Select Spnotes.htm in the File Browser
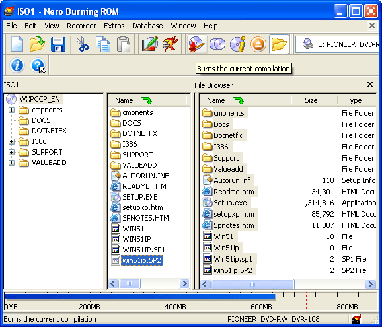 (234, 225)
